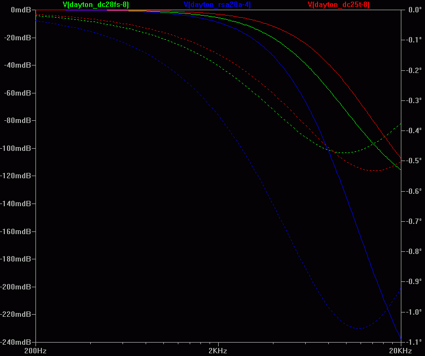The width and height of the screenshot is (425, 356).
Task: Click the -160mdB left axis label
Action: pyautogui.click(x=16, y=231)
